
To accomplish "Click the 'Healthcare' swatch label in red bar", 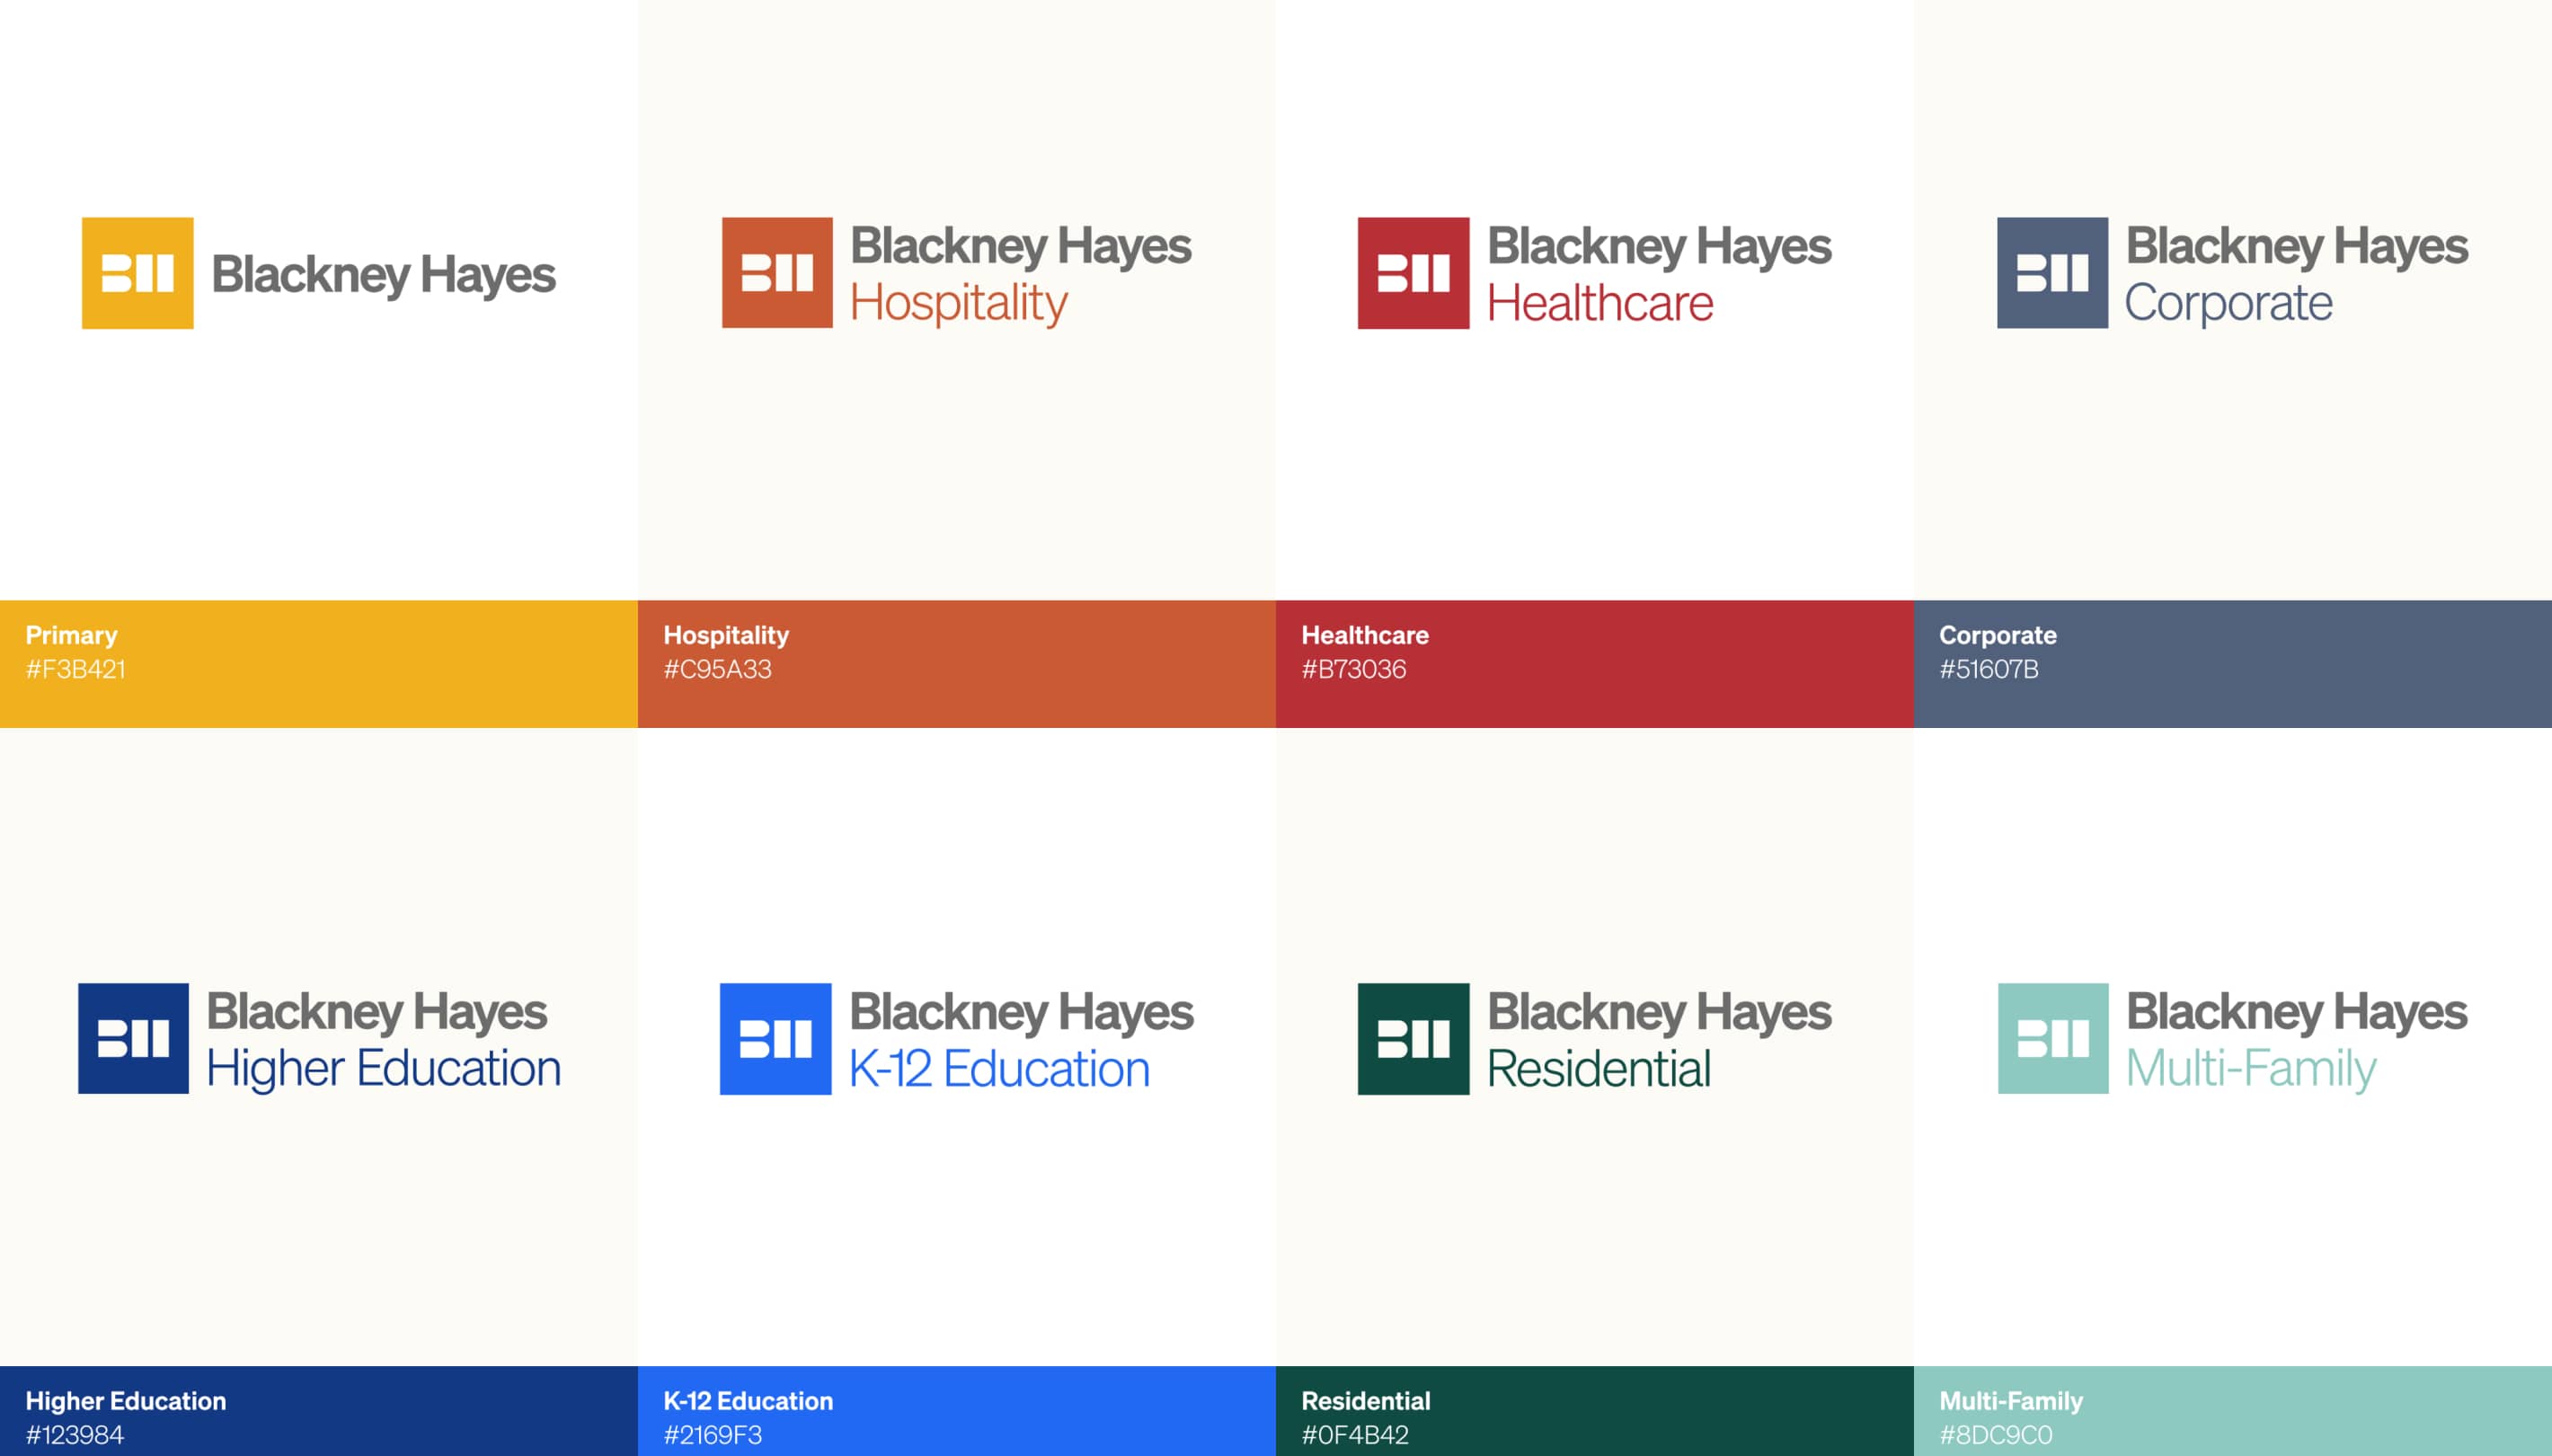I will pos(1366,635).
